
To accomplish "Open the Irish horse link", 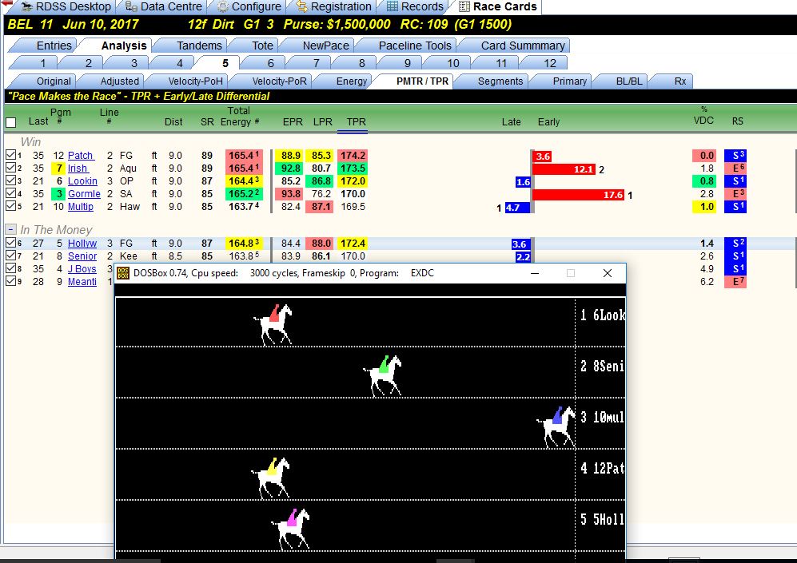I will point(78,169).
